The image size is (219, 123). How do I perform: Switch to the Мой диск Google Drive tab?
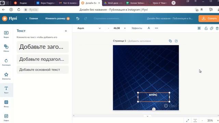(x=113, y=3)
